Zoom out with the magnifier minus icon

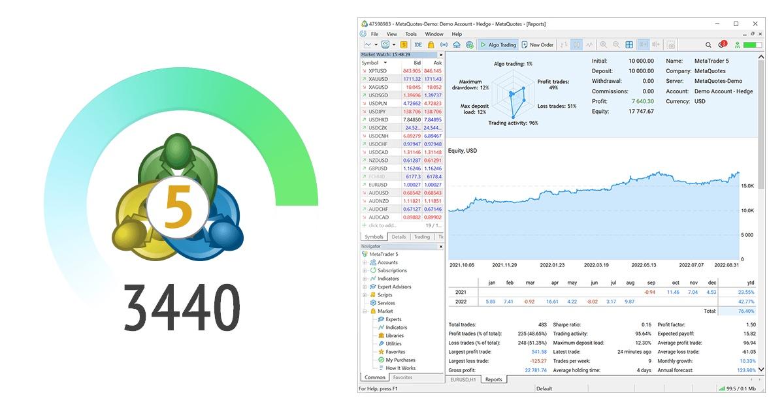616,45
